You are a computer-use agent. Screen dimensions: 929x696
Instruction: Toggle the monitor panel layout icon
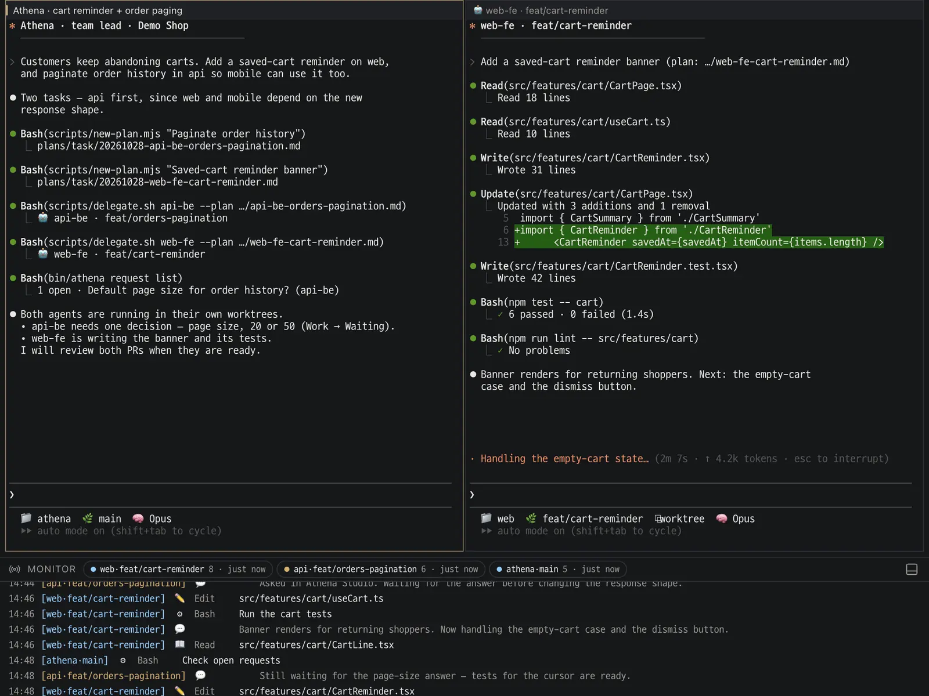click(x=912, y=570)
